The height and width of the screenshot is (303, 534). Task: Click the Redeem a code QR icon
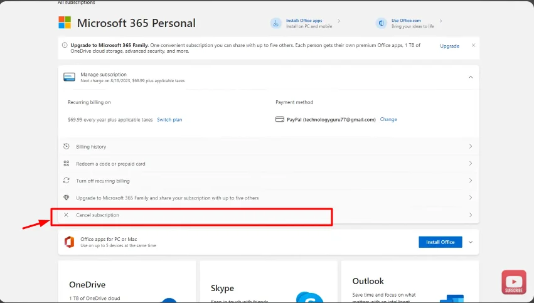click(67, 163)
